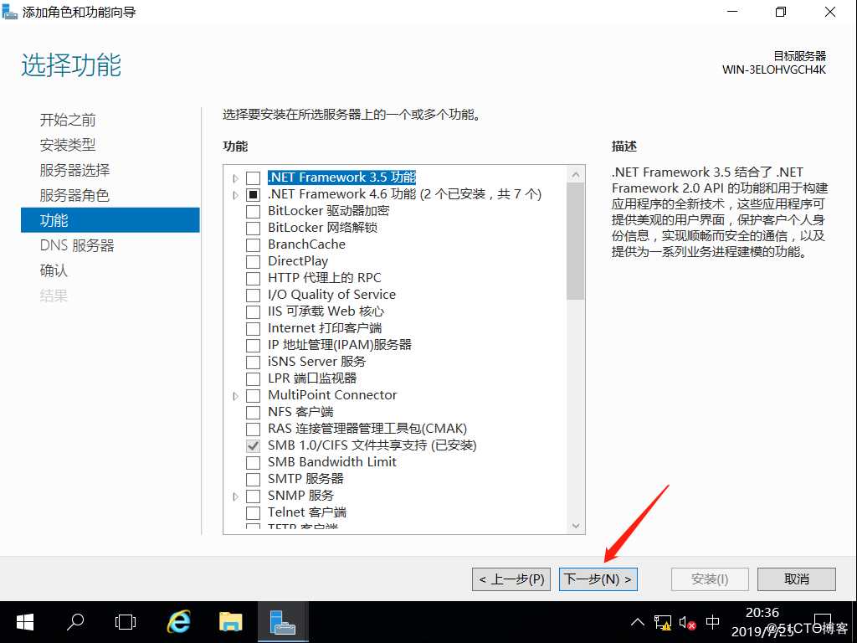The width and height of the screenshot is (857, 643).
Task: Open network status tray icon
Action: (663, 623)
